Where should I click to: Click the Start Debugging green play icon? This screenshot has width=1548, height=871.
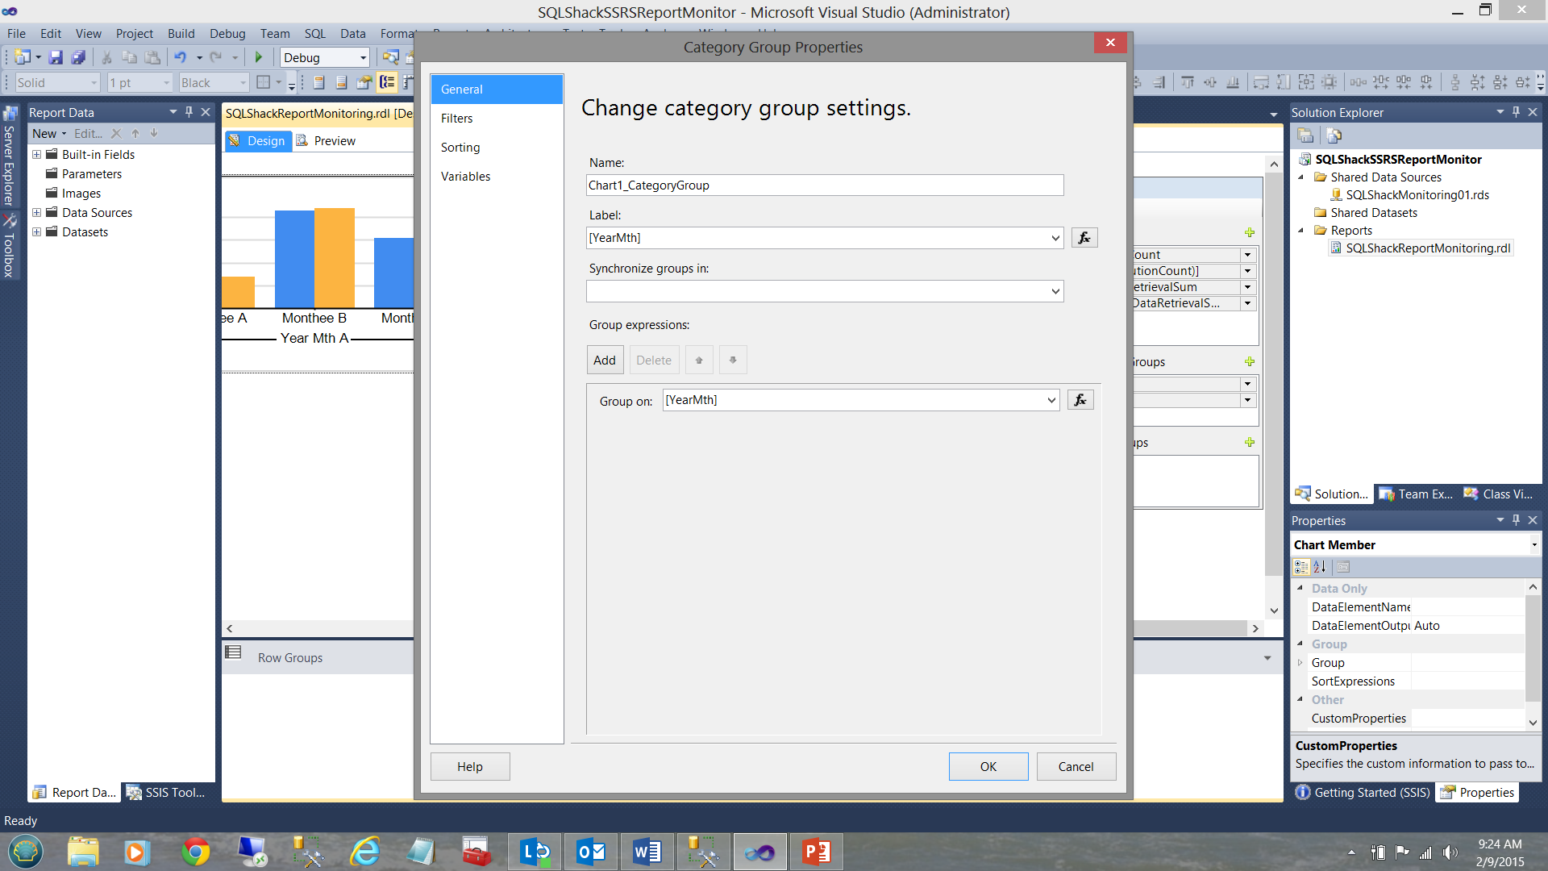click(x=259, y=57)
